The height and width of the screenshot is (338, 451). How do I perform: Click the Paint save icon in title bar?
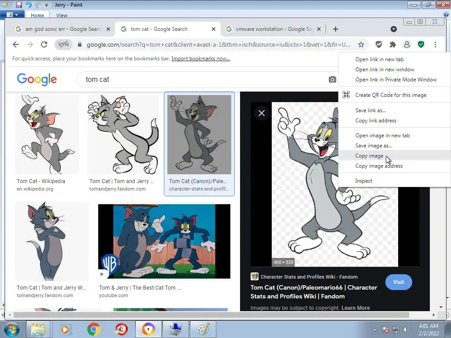coord(18,4)
